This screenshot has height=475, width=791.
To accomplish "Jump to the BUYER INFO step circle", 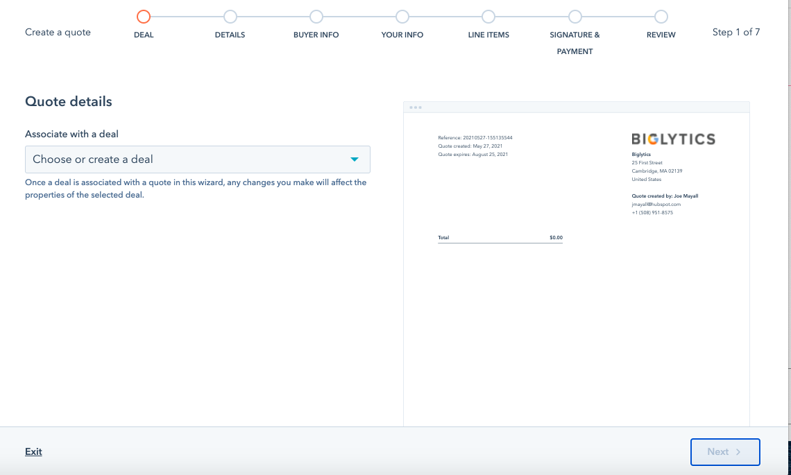I will pos(316,17).
